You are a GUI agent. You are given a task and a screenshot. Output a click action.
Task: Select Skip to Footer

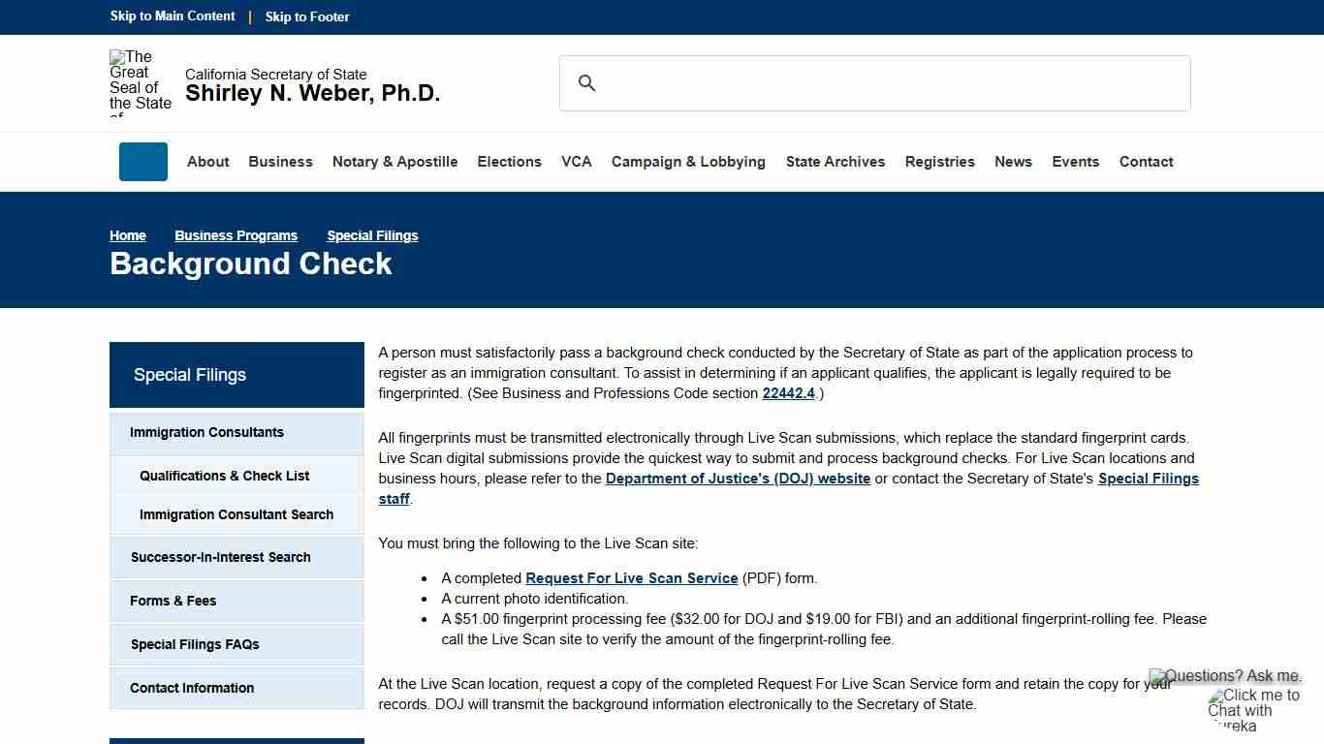click(x=307, y=16)
